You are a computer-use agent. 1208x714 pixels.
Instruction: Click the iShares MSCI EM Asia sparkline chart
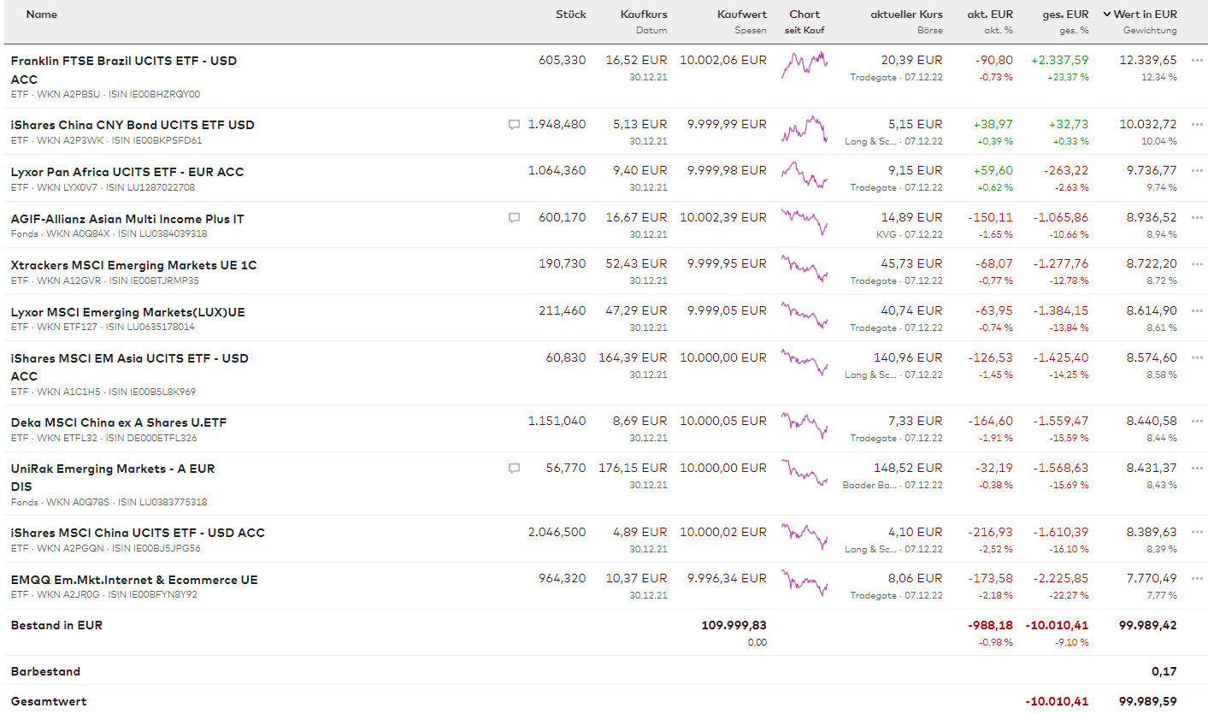804,361
